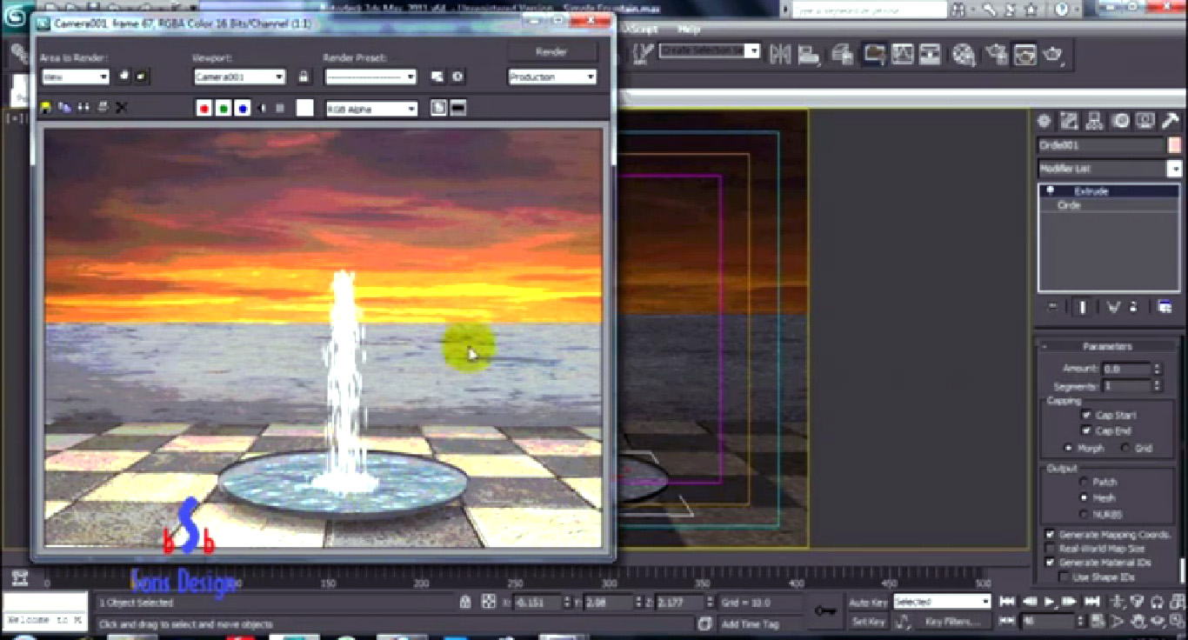Viewport: 1188px width, 640px height.
Task: Open the Hierarchy command panel tab
Action: point(1095,121)
